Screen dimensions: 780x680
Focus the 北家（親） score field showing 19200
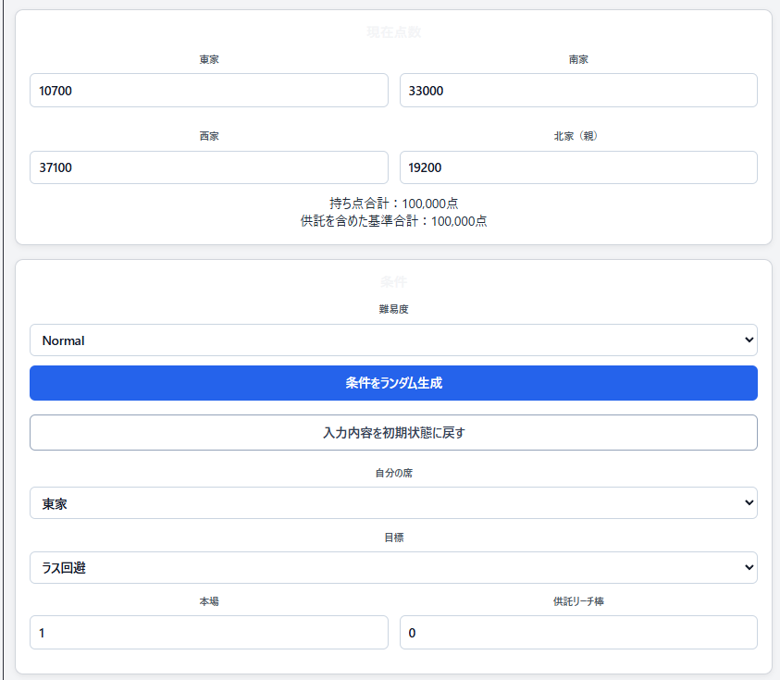point(578,167)
